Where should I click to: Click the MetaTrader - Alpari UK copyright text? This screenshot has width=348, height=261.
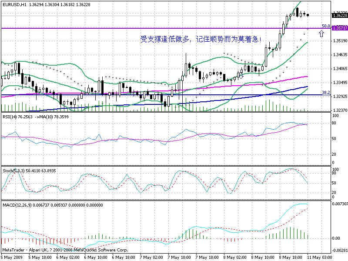tap(65, 250)
